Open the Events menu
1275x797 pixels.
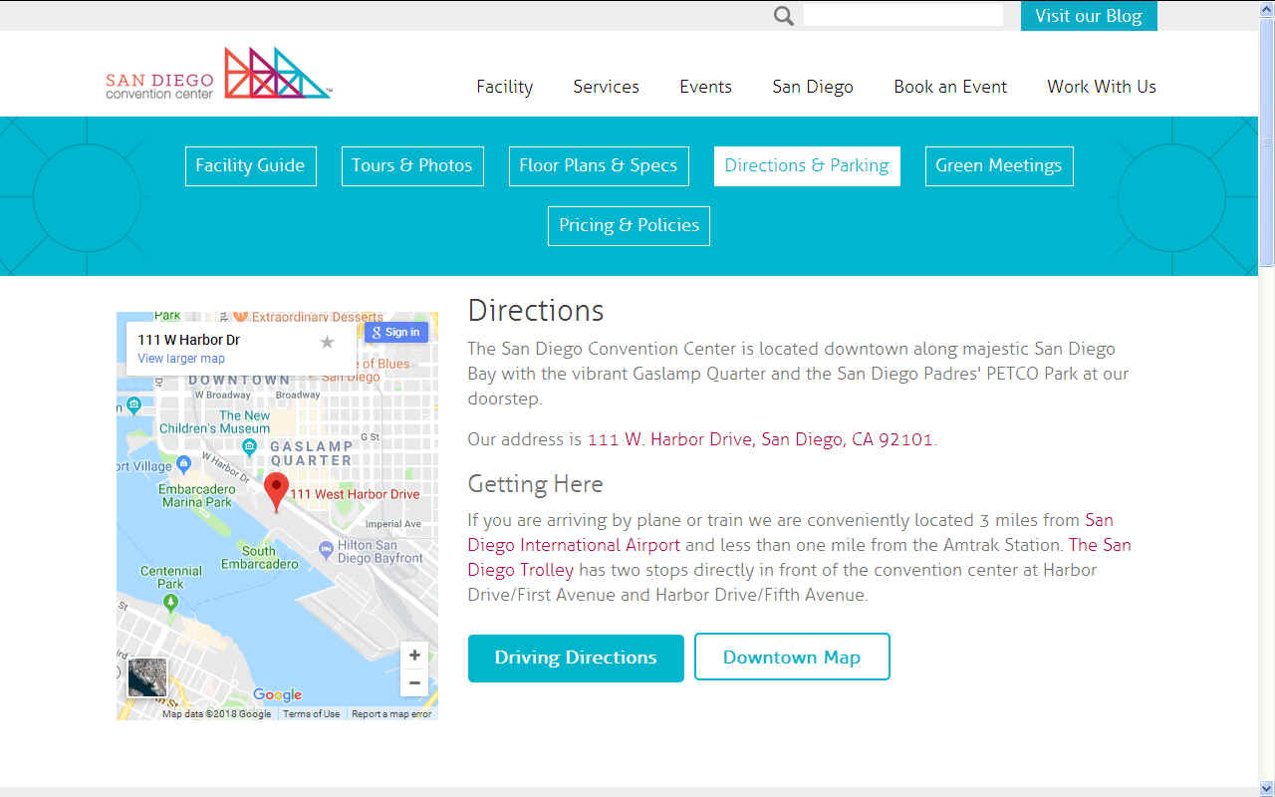pyautogui.click(x=705, y=87)
